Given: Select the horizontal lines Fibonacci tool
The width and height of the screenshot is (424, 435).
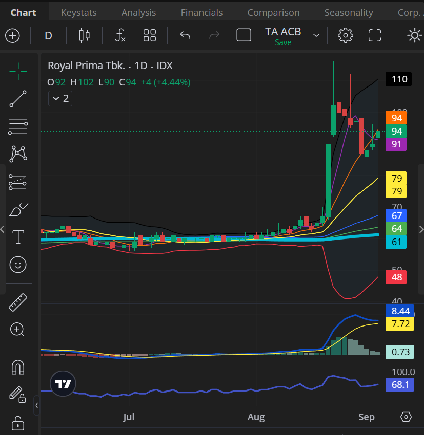Looking at the screenshot, I should (18, 126).
